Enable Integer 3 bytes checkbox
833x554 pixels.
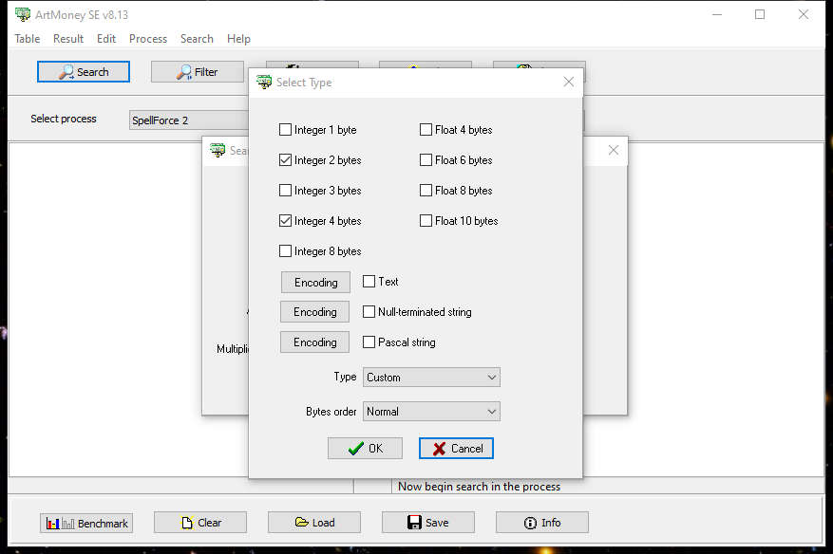click(285, 190)
